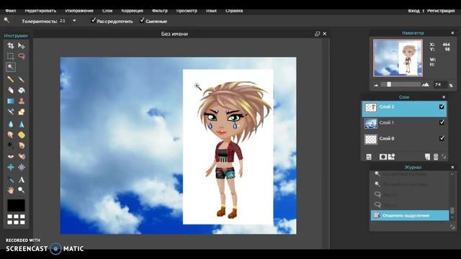Select the Clone Stamp tool
The image size is (461, 259).
22,101
